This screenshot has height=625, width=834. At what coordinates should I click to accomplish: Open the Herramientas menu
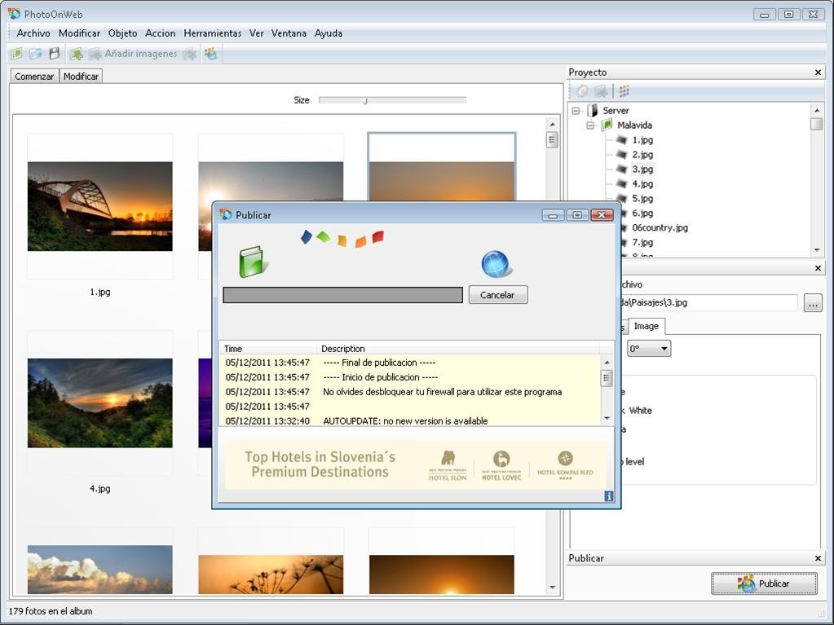[x=212, y=33]
